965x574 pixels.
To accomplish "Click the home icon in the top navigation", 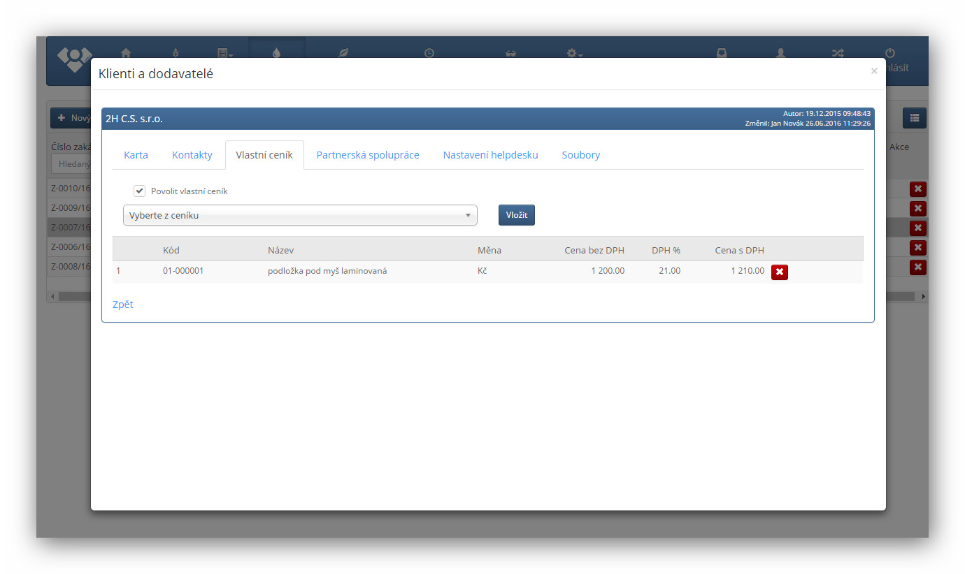I will (x=126, y=52).
